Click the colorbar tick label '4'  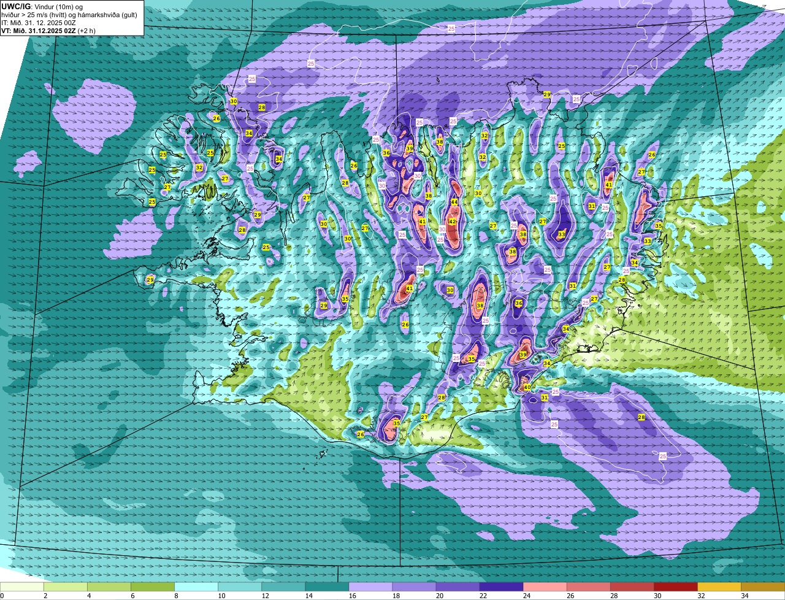89,596
